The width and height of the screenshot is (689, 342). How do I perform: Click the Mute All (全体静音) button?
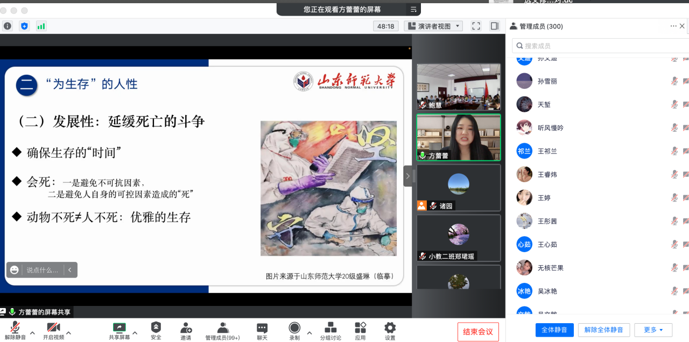(554, 330)
